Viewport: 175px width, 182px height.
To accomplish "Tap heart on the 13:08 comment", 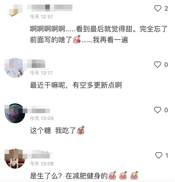I will (159, 155).
